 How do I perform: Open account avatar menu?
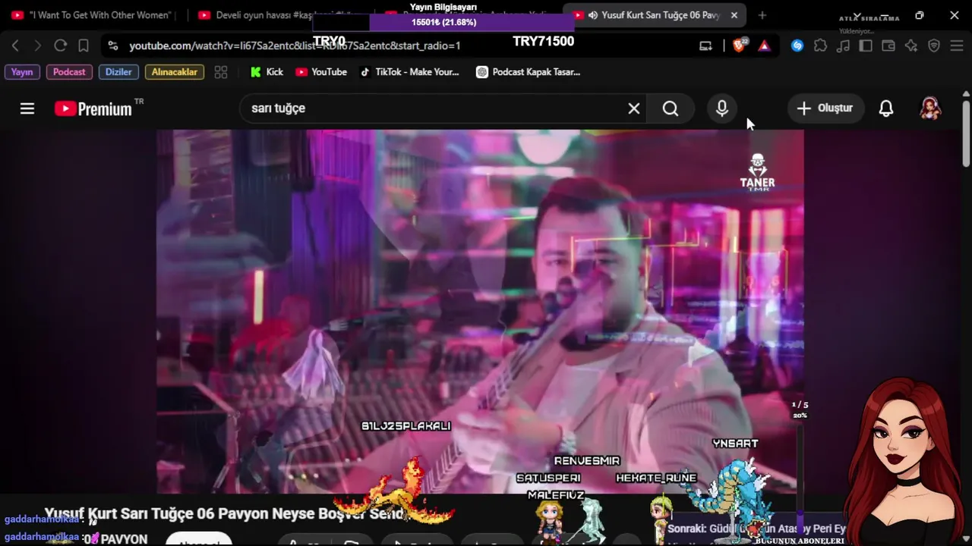(930, 108)
